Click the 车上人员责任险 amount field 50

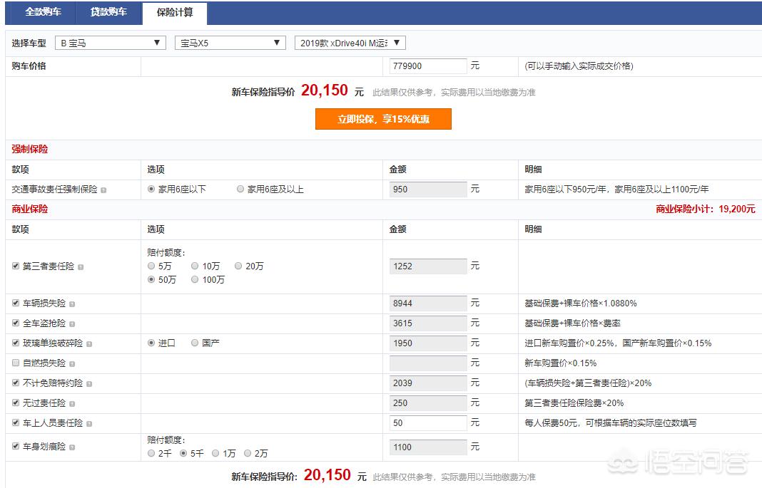(x=428, y=422)
